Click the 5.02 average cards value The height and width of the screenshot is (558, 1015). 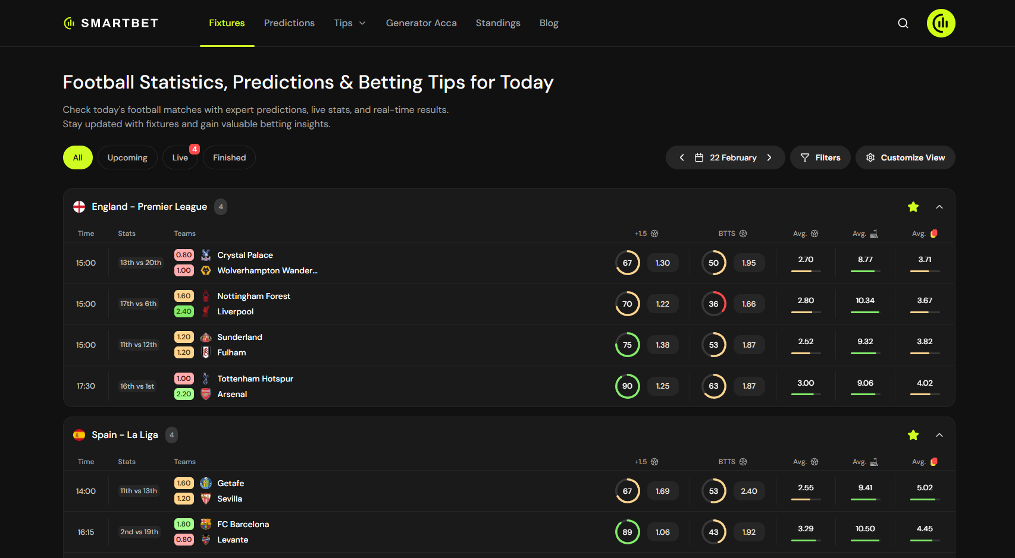(925, 488)
